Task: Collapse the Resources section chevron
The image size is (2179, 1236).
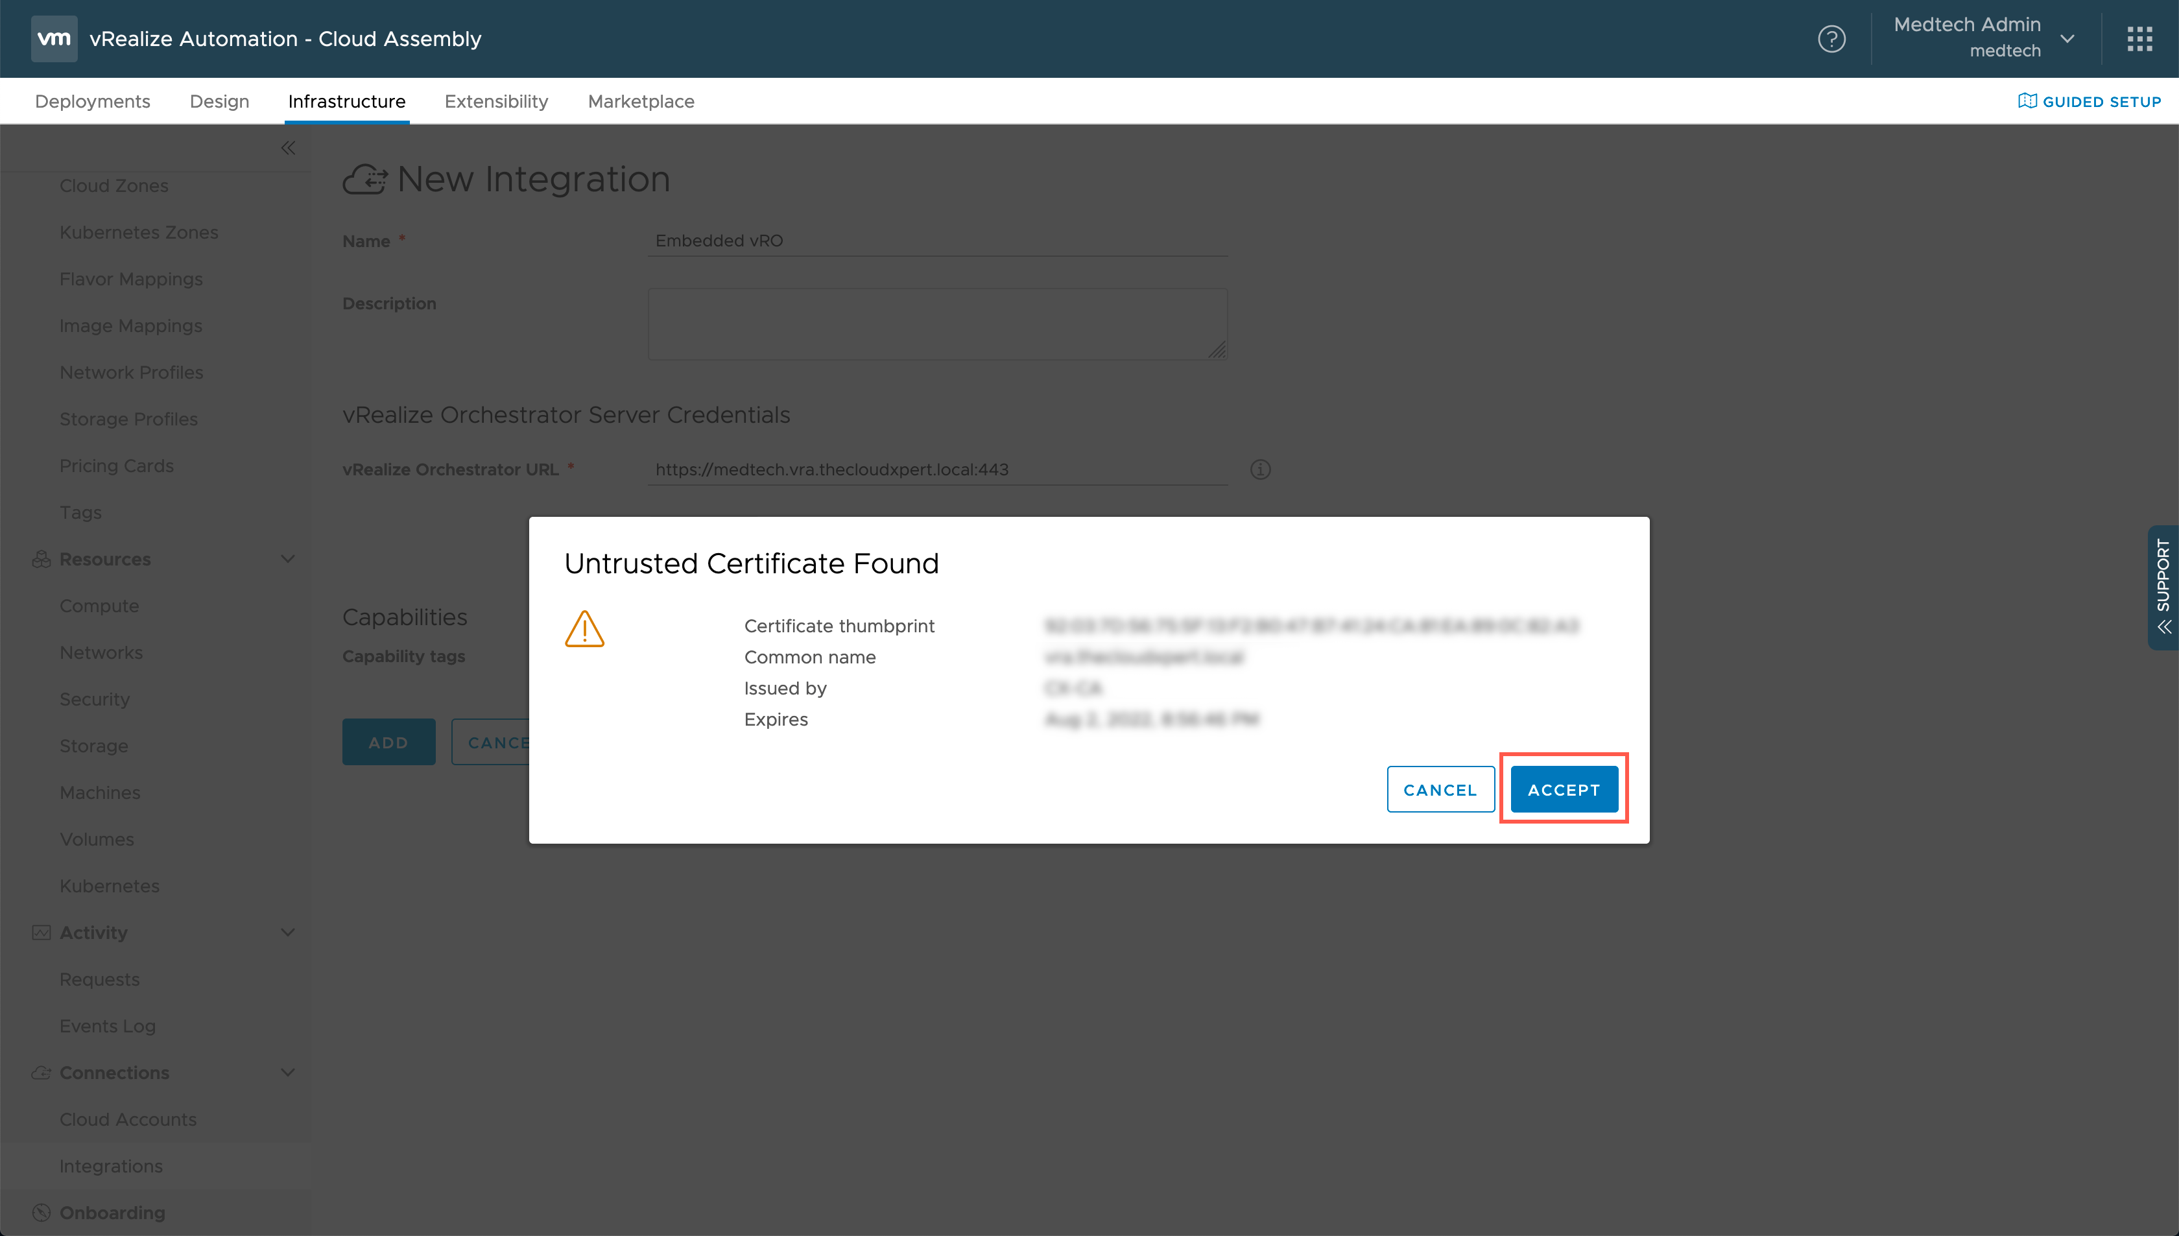Action: coord(288,558)
